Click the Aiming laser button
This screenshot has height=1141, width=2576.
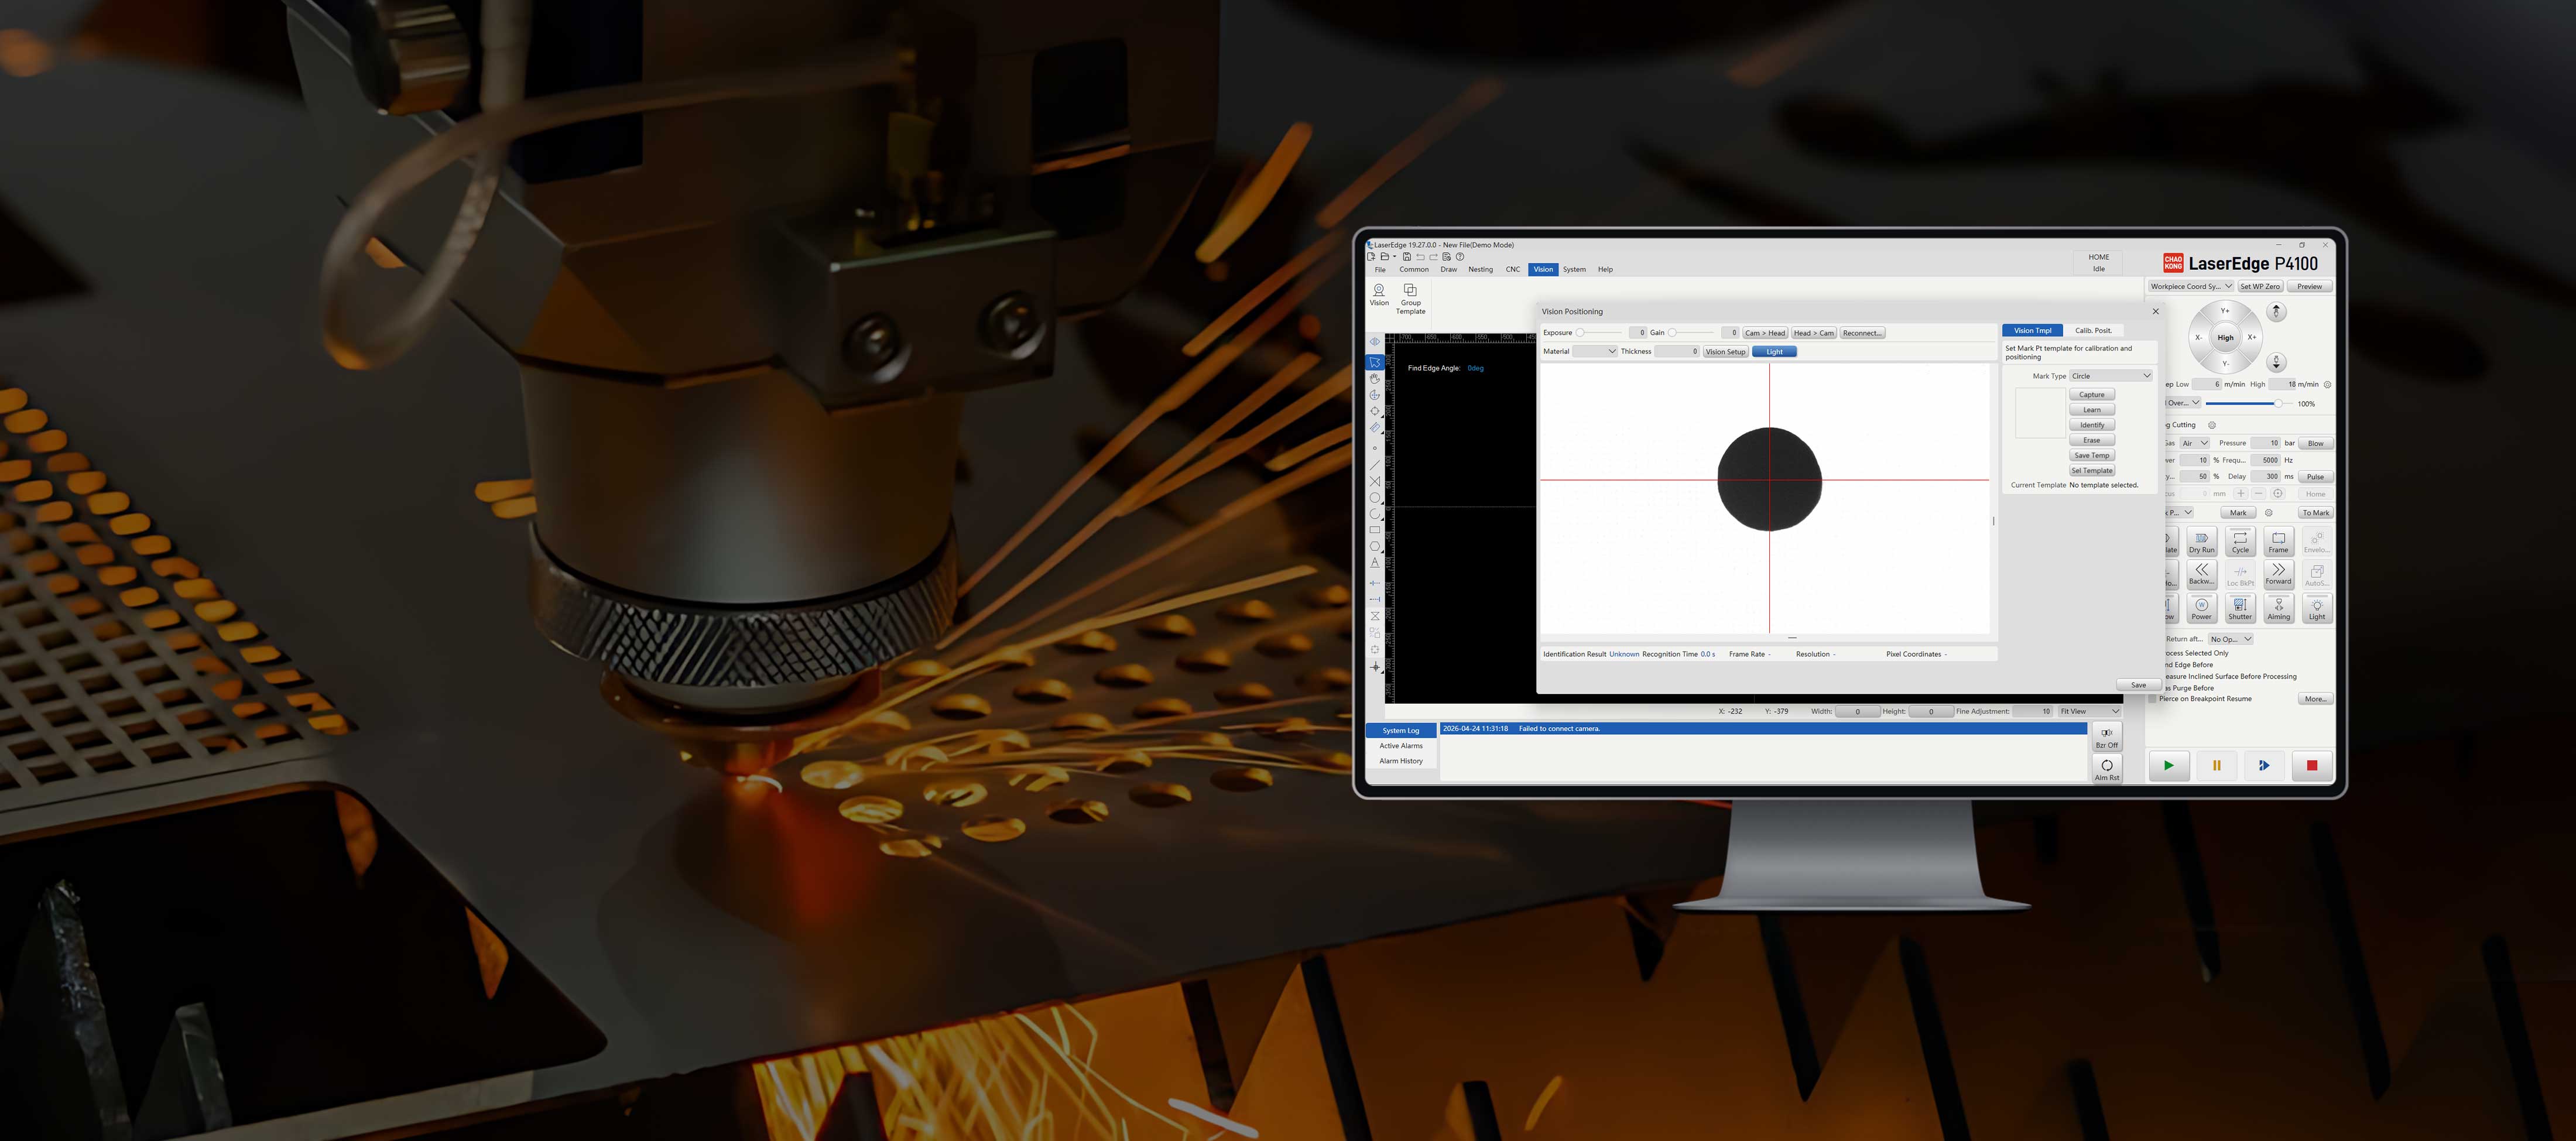[2278, 608]
